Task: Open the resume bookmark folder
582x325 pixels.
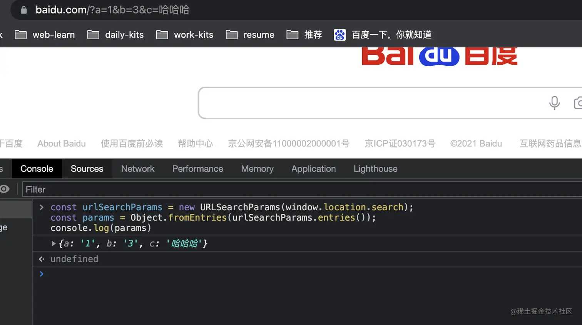Action: pos(250,35)
